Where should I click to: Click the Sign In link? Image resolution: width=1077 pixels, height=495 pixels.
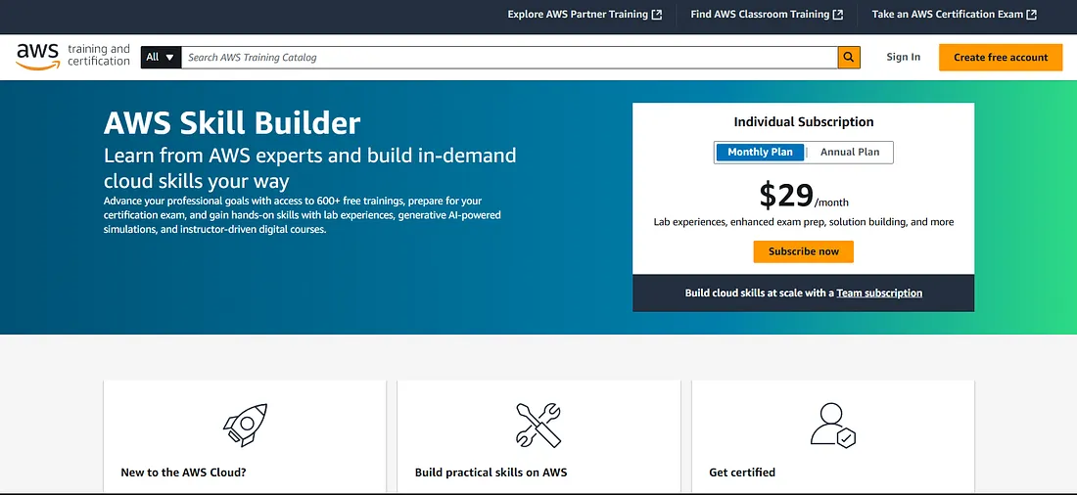pyautogui.click(x=904, y=57)
